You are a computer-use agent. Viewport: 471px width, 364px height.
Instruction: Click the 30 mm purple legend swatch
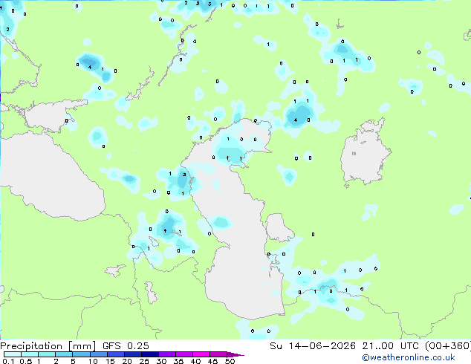[167, 354]
